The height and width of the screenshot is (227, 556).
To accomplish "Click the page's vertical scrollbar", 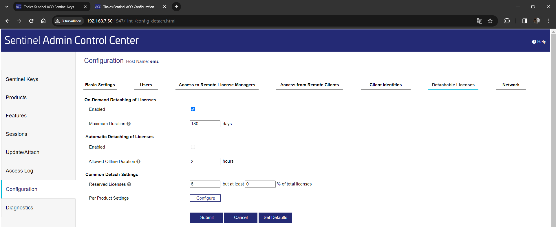I will click(x=553, y=115).
